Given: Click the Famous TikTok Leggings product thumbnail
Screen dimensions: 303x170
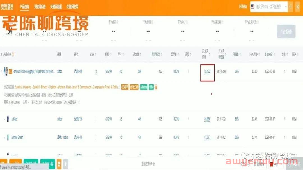Looking at the screenshot, I should [5, 71].
